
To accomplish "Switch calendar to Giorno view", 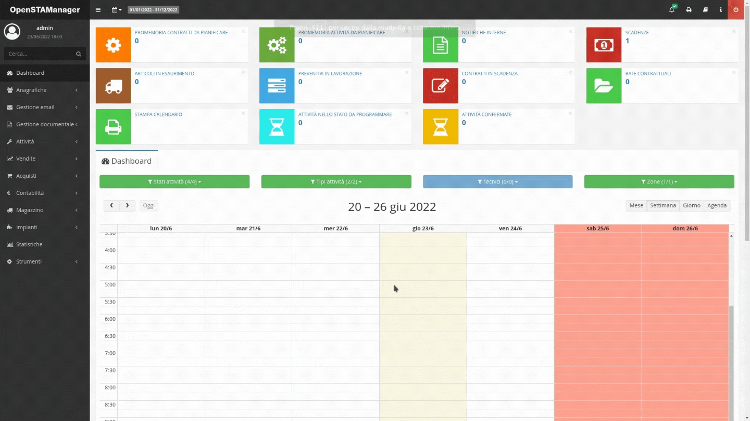I will pyautogui.click(x=691, y=206).
